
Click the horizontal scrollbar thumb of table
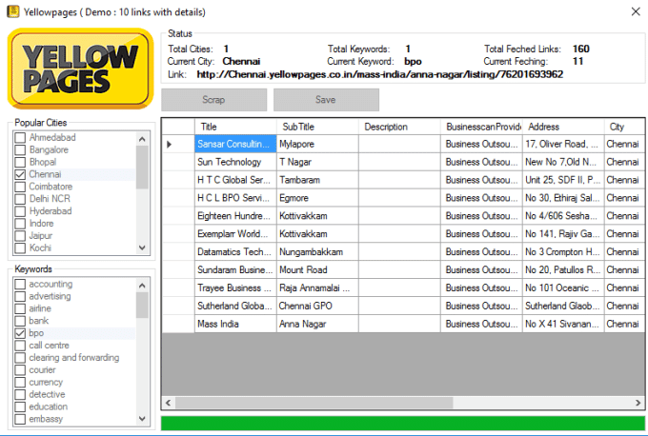tap(314, 403)
